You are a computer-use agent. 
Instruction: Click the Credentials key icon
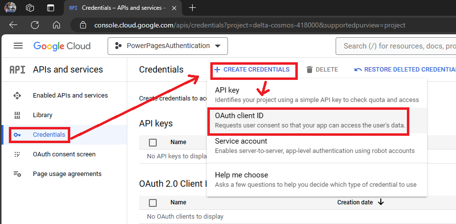pyautogui.click(x=17, y=135)
